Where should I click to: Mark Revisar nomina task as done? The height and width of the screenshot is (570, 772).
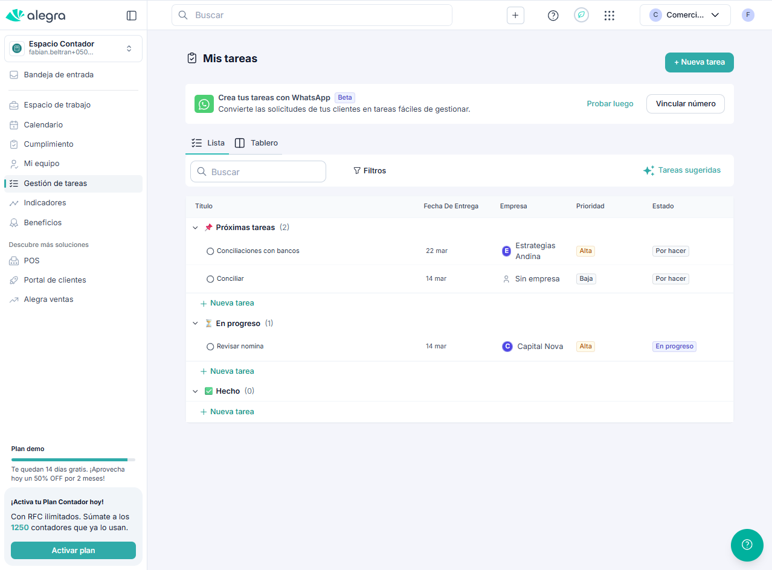click(x=210, y=347)
